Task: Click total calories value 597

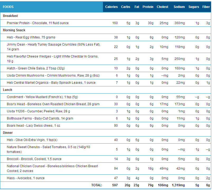Action: 115,185
